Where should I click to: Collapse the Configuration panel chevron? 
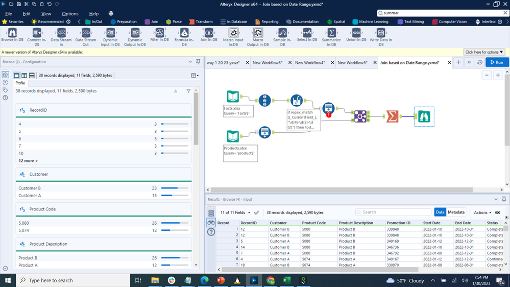[190, 62]
